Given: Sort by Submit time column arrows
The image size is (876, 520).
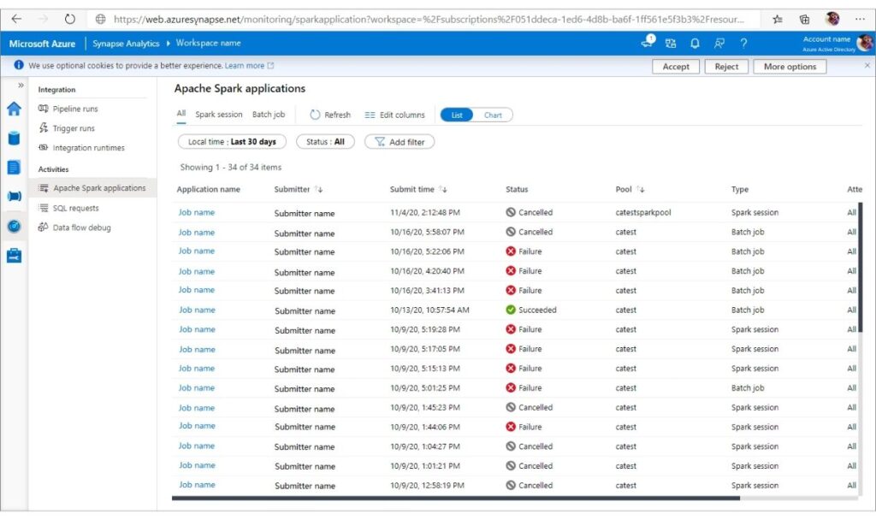Looking at the screenshot, I should pos(443,189).
